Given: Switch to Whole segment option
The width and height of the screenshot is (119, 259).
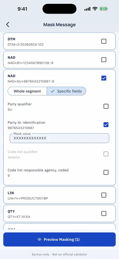Looking at the screenshot, I should [27, 91].
